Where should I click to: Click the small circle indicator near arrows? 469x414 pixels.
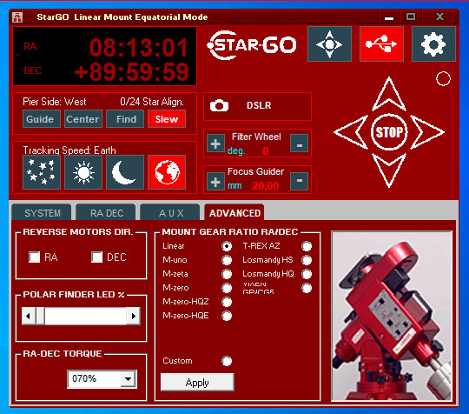point(443,79)
